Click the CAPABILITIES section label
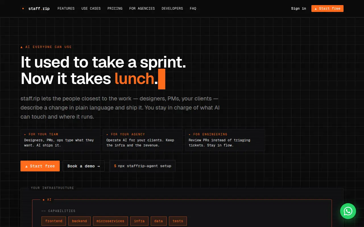 58,211
